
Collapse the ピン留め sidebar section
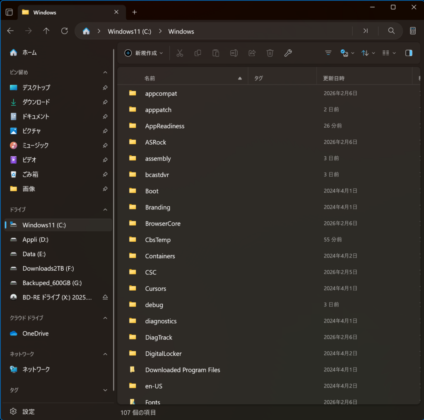pyautogui.click(x=105, y=73)
